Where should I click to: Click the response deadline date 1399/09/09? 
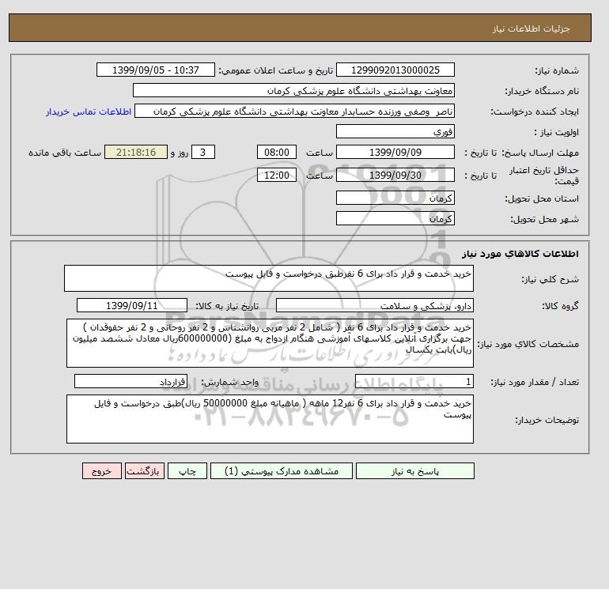pyautogui.click(x=395, y=153)
